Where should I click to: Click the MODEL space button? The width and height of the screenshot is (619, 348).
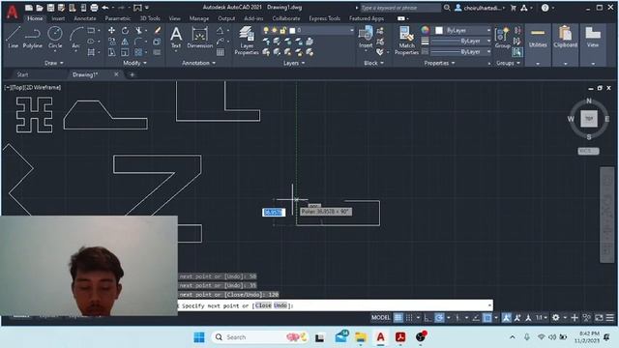point(380,318)
